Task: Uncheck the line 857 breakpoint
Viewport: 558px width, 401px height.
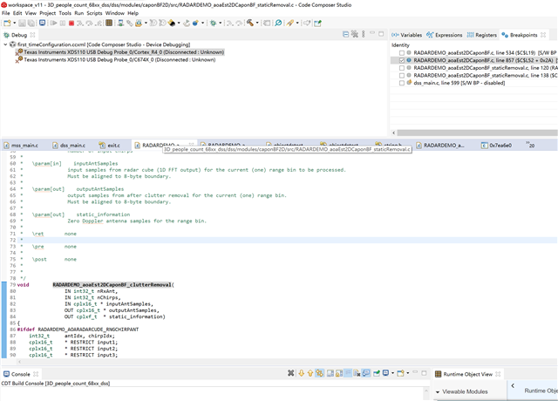Action: [402, 60]
